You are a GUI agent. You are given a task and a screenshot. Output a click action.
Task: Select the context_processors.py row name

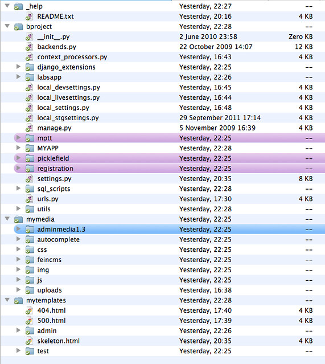(x=72, y=57)
